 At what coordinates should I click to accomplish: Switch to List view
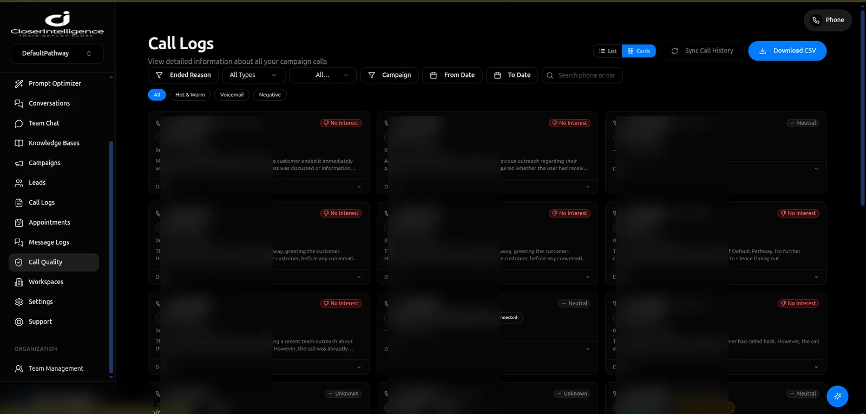[x=608, y=51]
